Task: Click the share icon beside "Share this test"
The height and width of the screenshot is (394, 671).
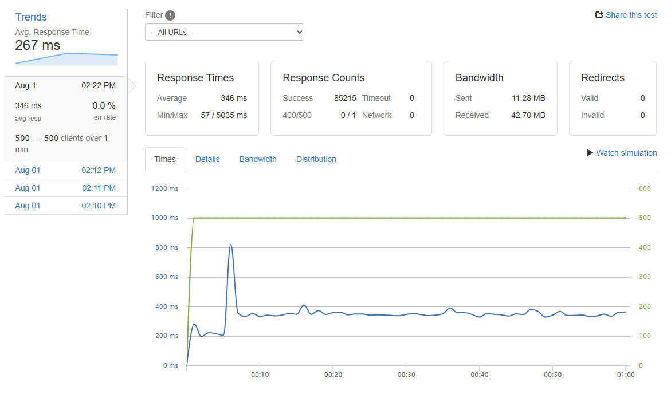Action: coord(599,14)
